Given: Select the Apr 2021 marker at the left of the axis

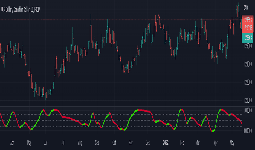Looking at the screenshot, I should click(12, 143).
